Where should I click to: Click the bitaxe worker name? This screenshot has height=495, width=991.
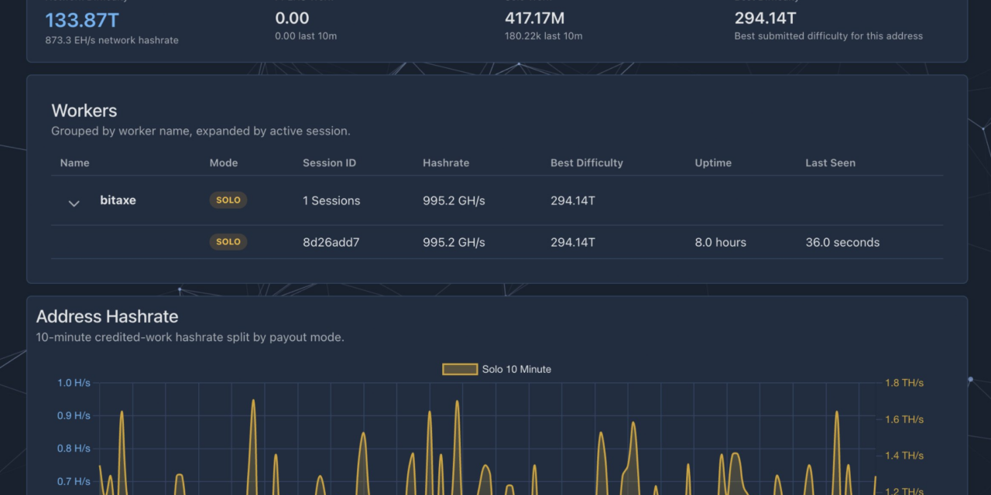point(118,200)
